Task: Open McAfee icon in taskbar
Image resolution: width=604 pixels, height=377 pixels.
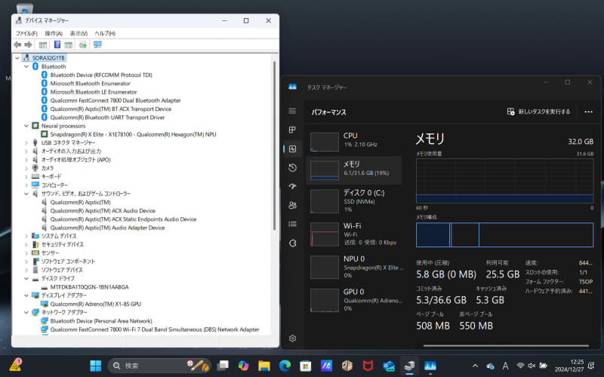Action: [368, 366]
